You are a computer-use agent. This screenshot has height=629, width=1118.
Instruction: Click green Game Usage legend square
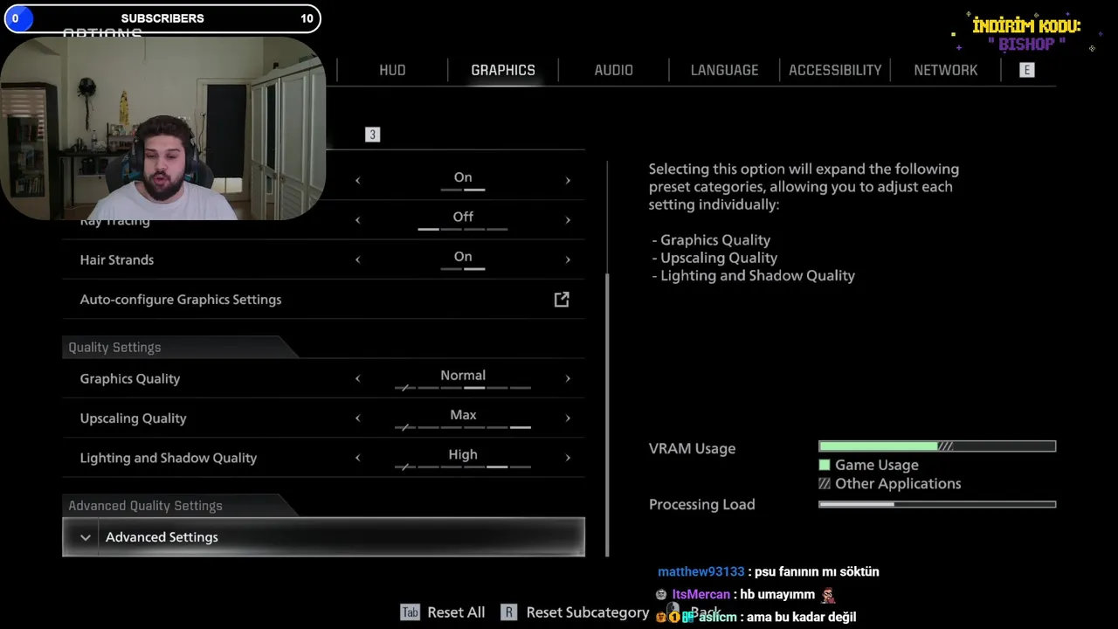(x=824, y=465)
